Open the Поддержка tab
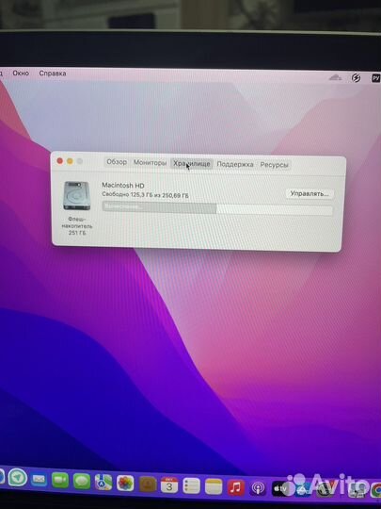 (235, 164)
